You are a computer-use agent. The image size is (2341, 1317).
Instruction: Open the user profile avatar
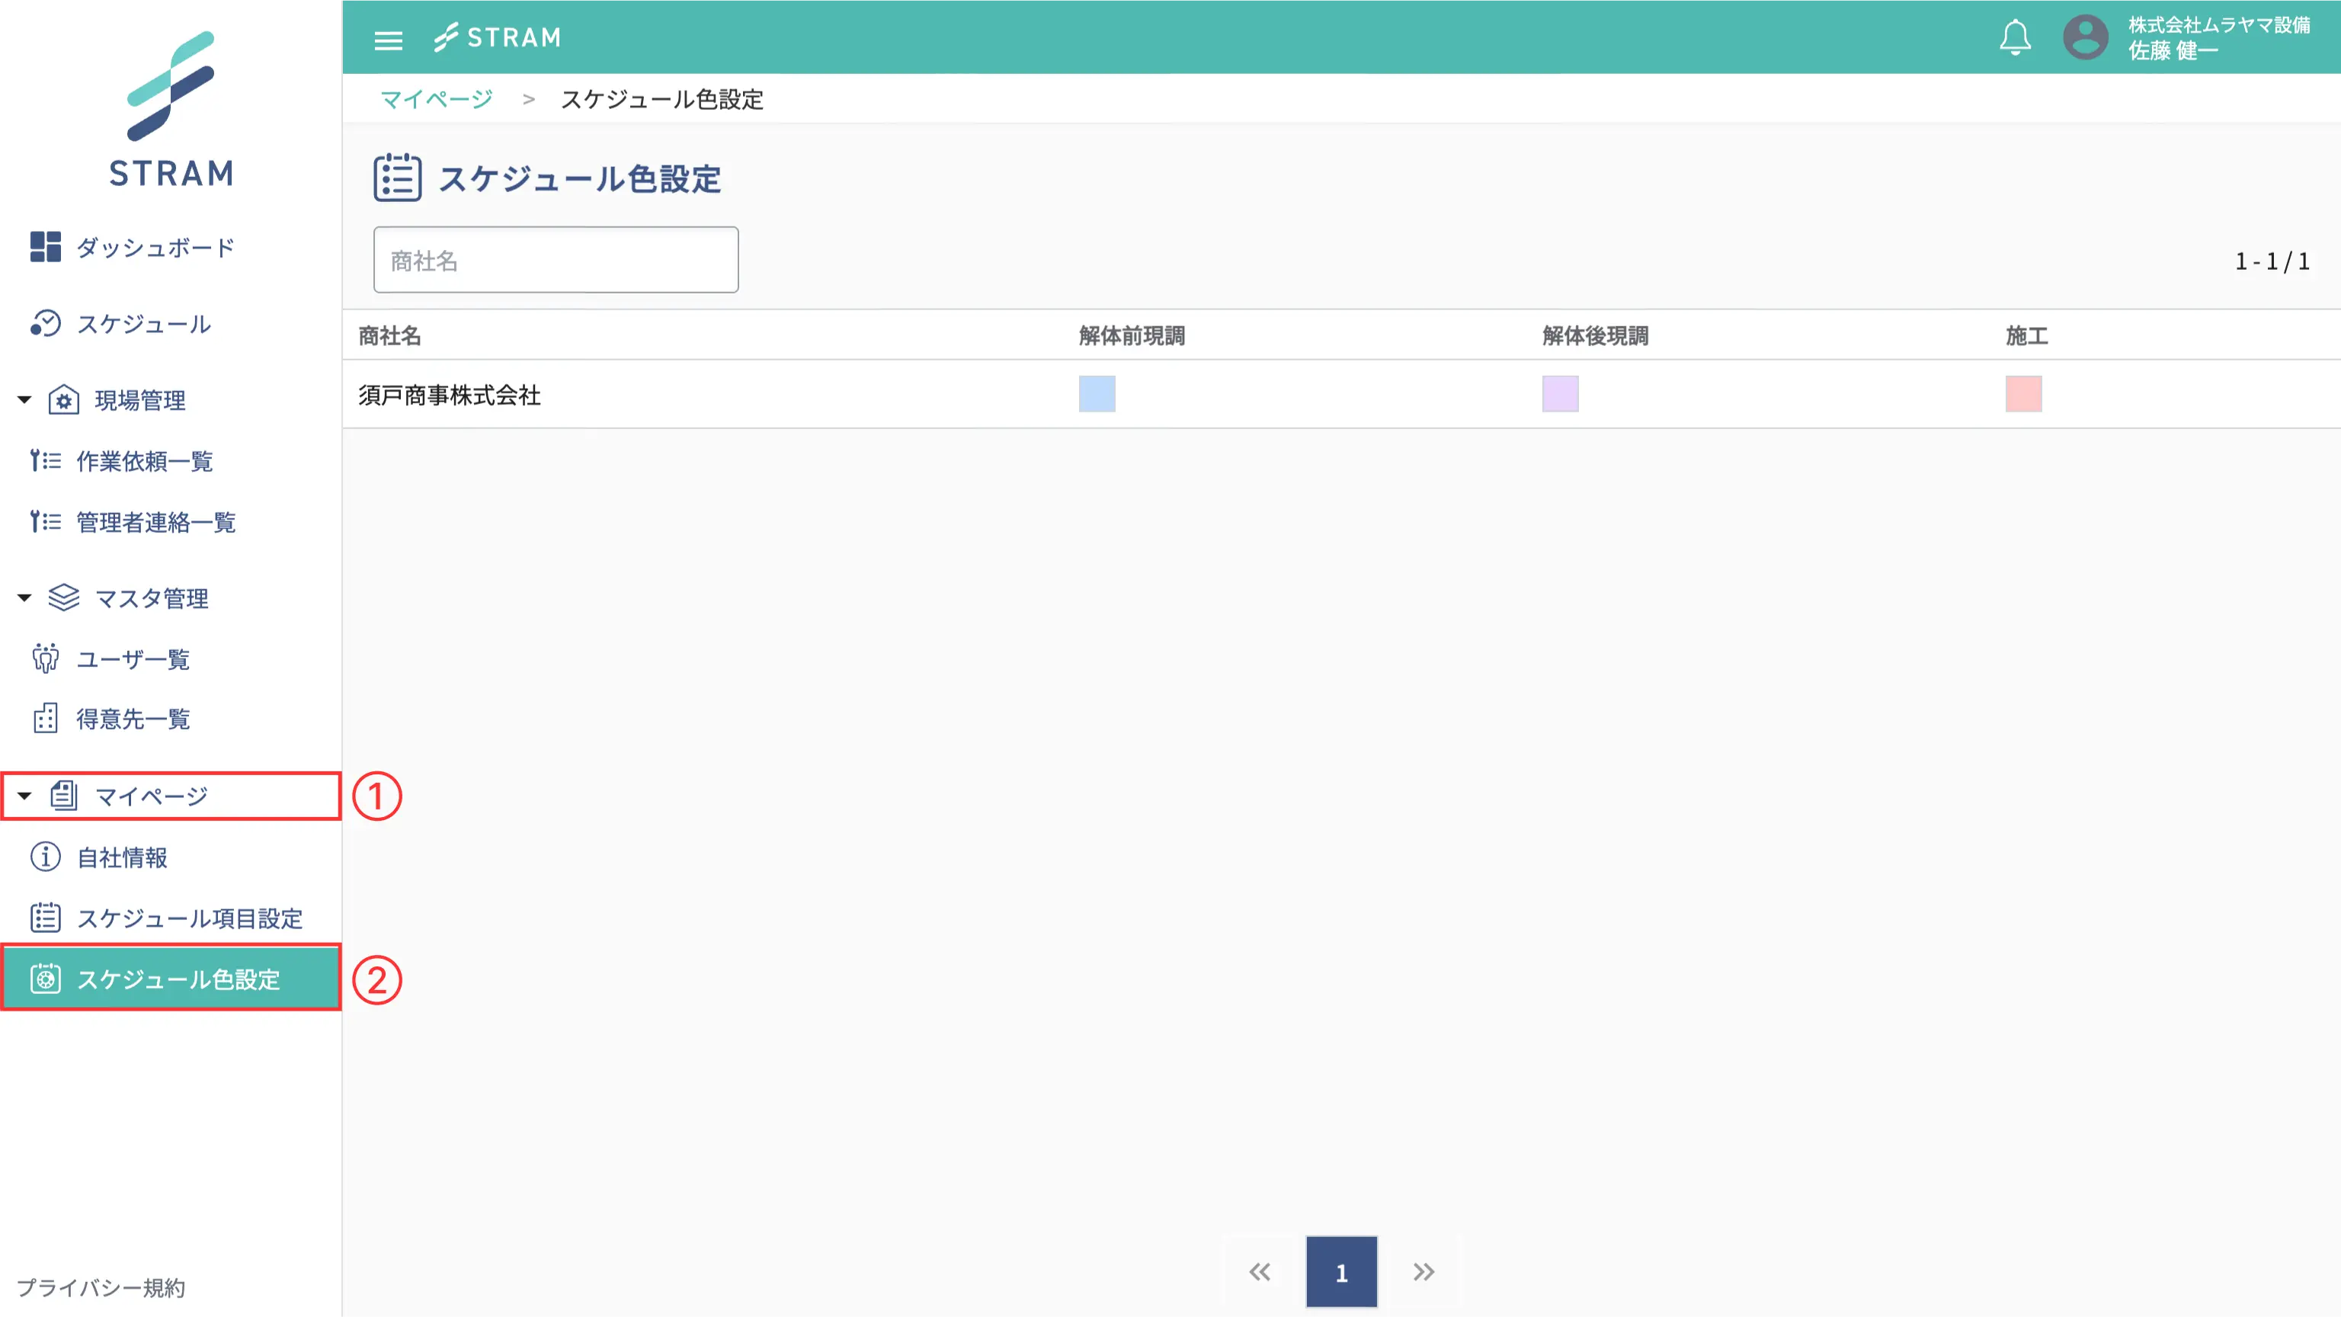coord(2085,37)
